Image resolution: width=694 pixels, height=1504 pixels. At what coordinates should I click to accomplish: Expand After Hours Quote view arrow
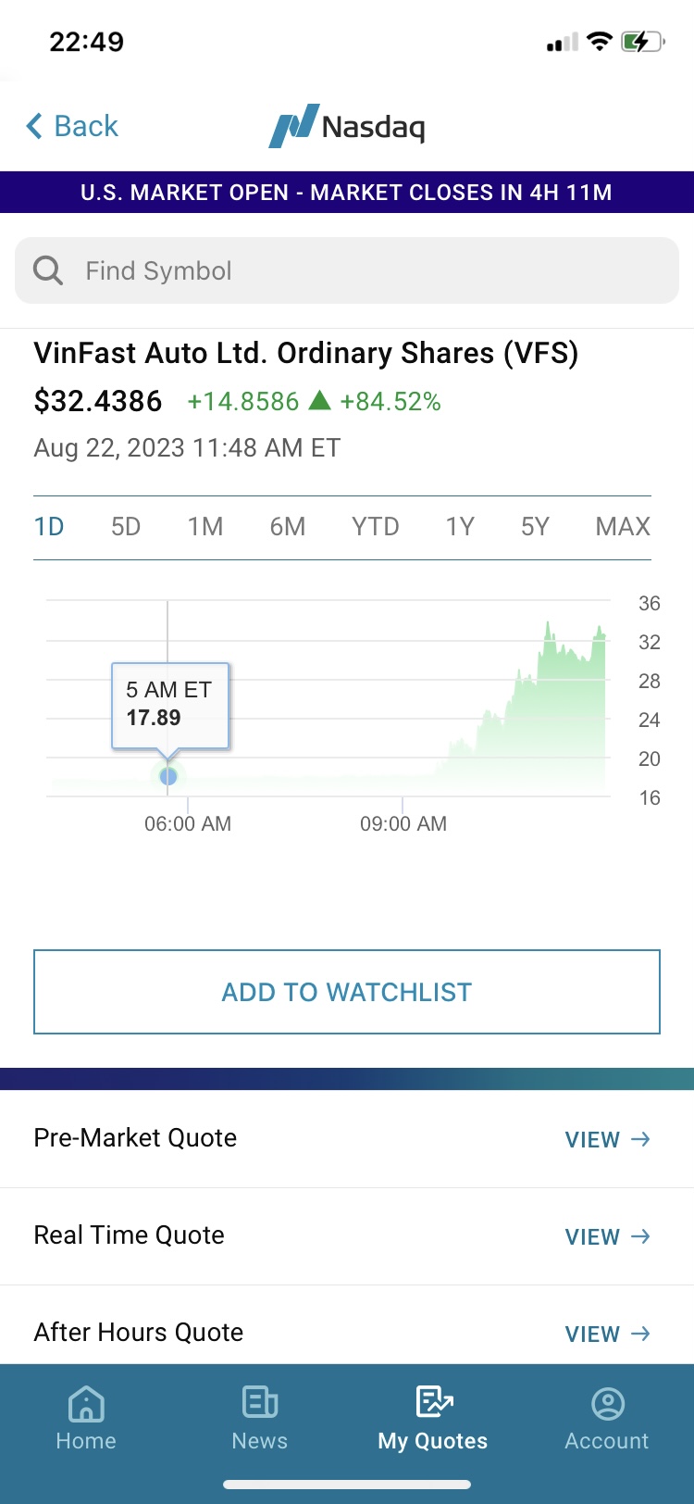(x=639, y=1334)
